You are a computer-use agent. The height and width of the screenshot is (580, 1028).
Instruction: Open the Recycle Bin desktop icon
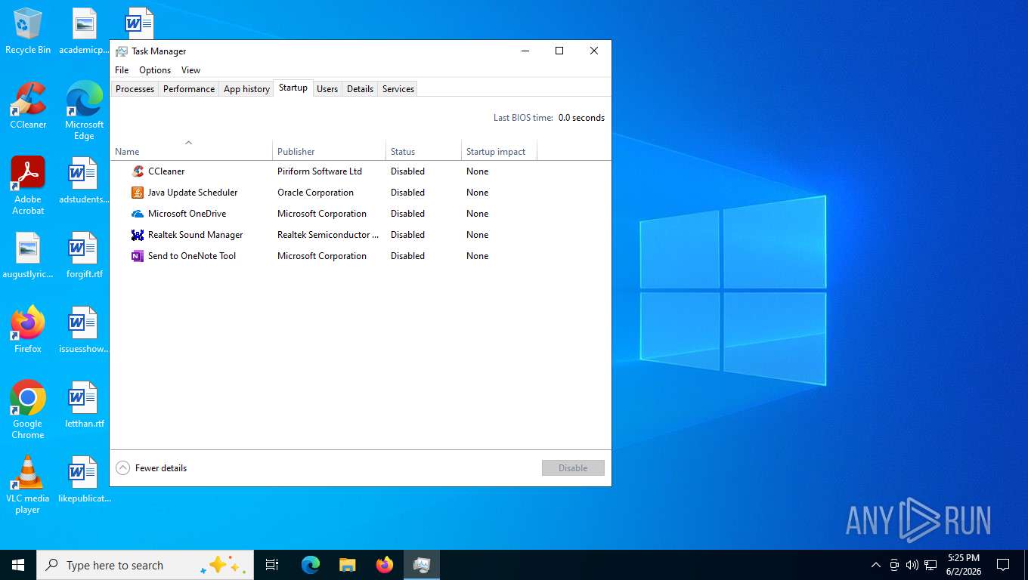[x=28, y=32]
